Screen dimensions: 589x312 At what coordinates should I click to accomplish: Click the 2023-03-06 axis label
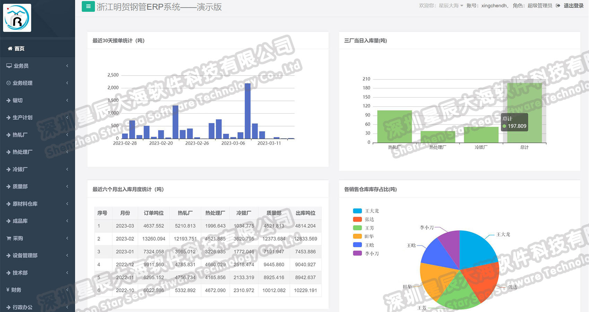[233, 143]
